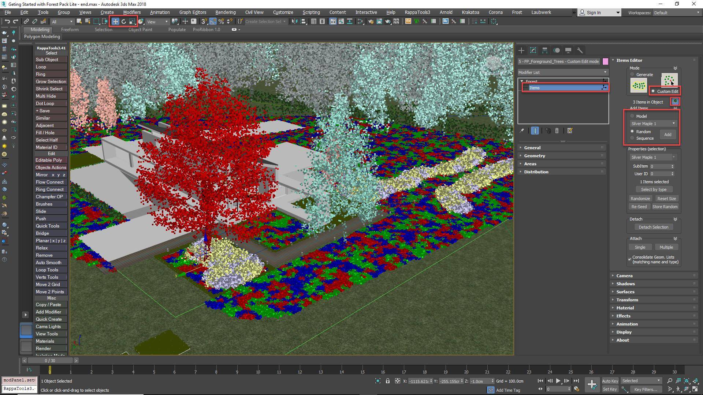Click the pink object color swatch
Screen dimensions: 703x395
605,61
